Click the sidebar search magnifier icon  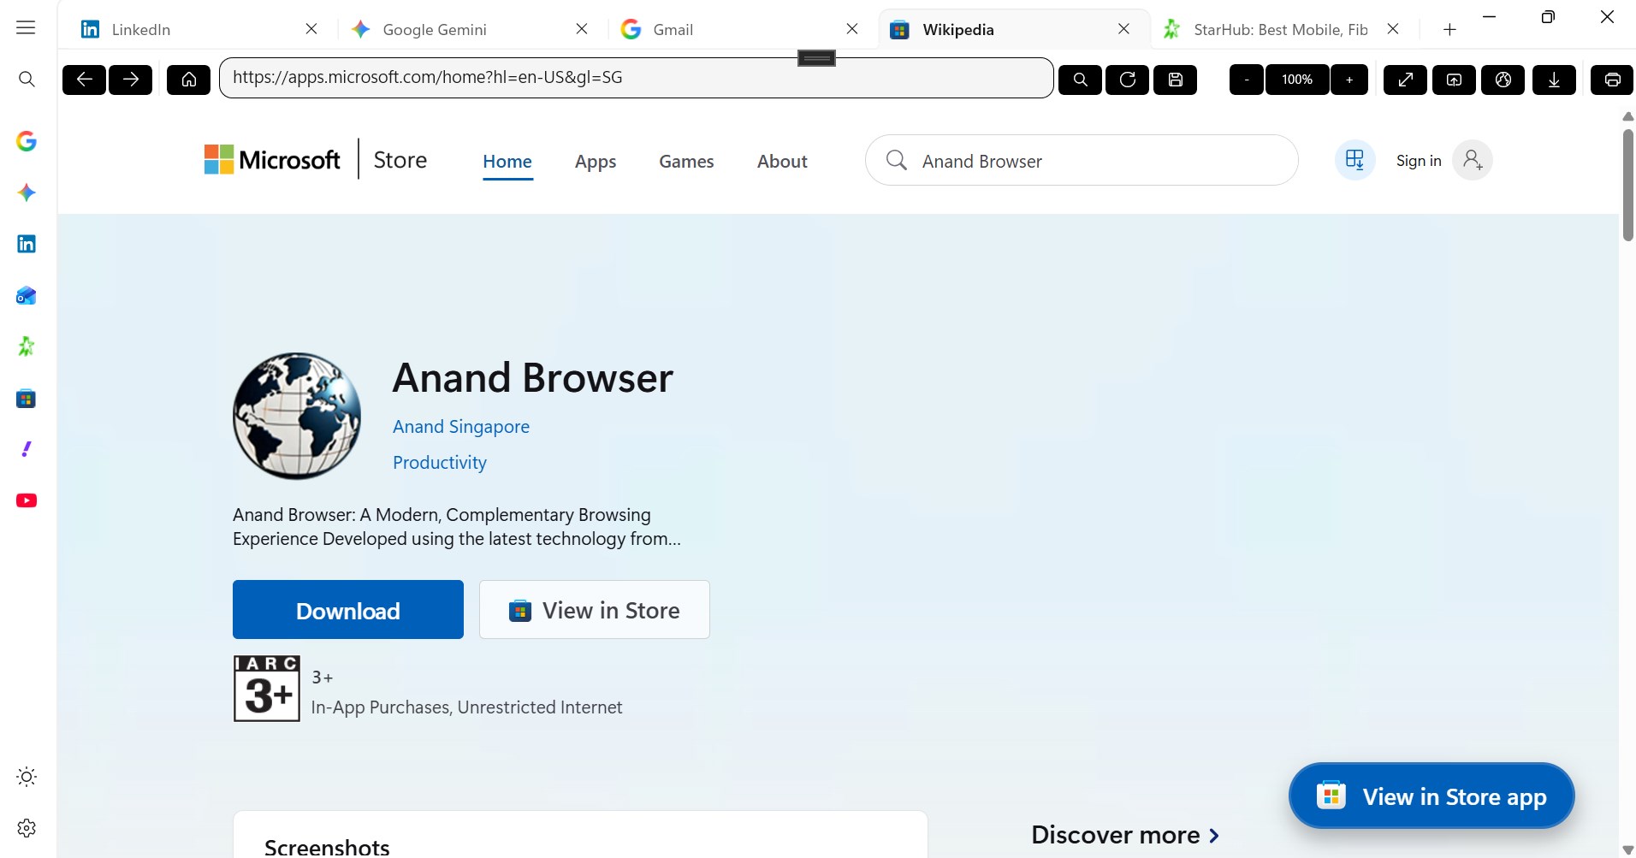[27, 80]
